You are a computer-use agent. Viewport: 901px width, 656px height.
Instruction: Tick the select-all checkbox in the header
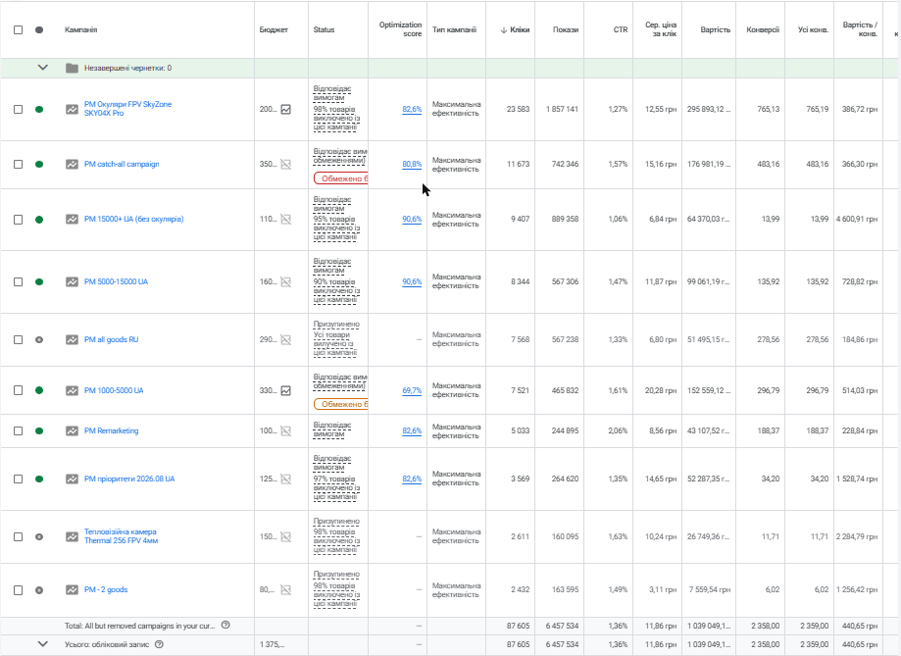(19, 29)
